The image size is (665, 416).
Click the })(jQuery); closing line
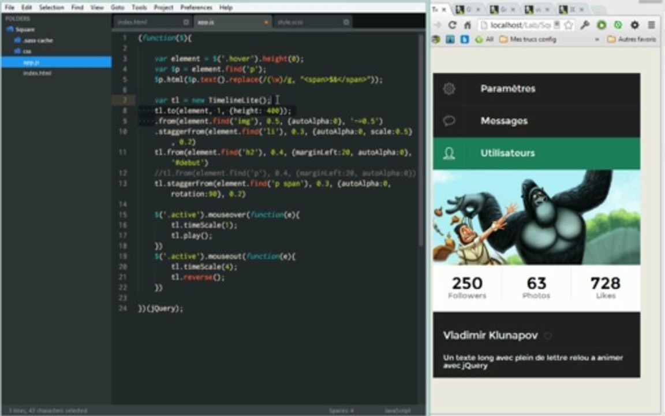point(160,309)
